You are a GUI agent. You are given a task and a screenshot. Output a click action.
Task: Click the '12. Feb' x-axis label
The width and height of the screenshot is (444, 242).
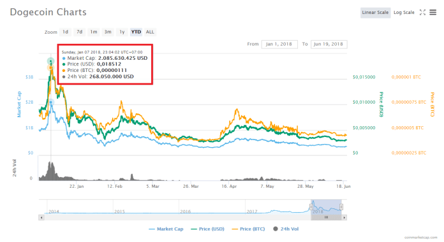pyautogui.click(x=115, y=187)
